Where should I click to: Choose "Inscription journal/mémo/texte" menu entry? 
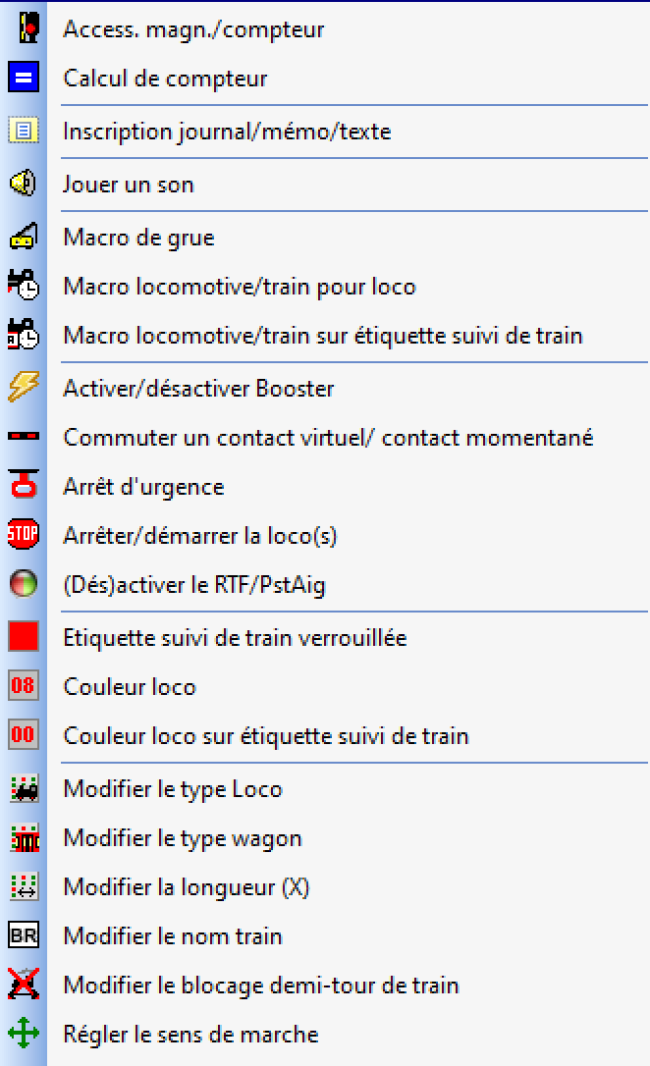(x=227, y=131)
